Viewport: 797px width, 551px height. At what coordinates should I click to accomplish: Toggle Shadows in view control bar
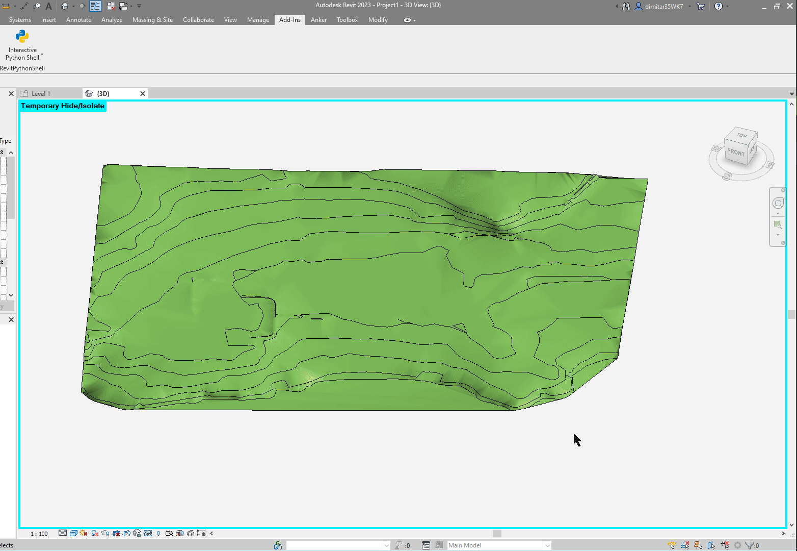[95, 533]
